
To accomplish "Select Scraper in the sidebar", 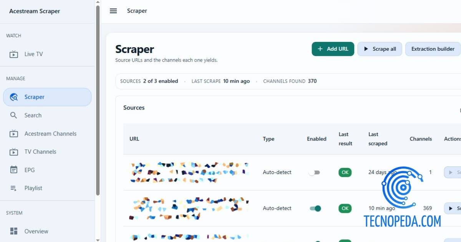I will coord(47,97).
